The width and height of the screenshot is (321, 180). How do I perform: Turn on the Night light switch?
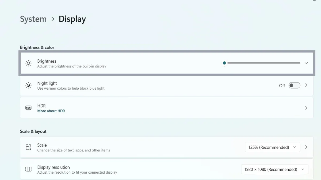click(294, 85)
